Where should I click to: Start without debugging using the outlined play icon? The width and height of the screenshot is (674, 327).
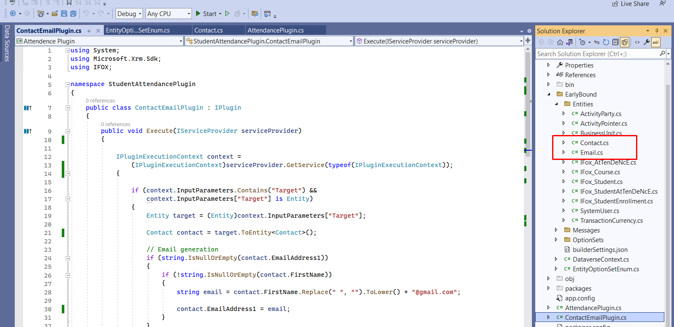point(227,14)
